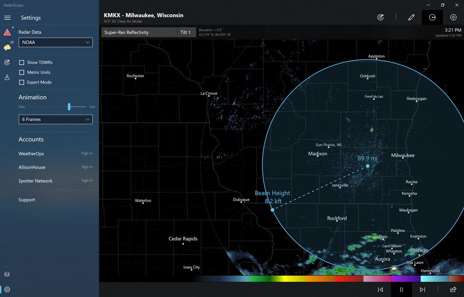Open the NOAA radar data dropdown
The height and width of the screenshot is (297, 464).
pyautogui.click(x=55, y=42)
